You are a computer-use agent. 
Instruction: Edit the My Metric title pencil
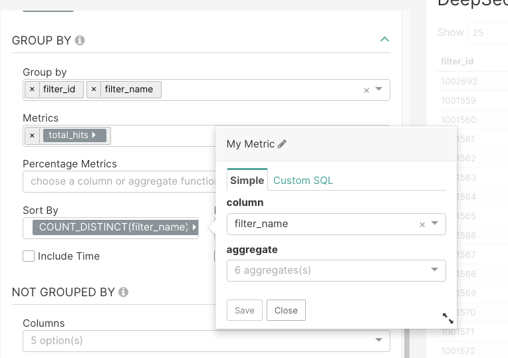[x=282, y=143]
